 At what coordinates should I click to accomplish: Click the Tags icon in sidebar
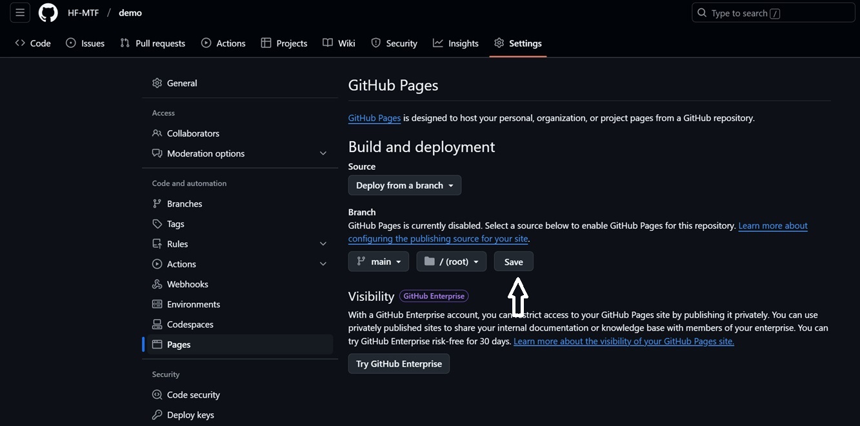click(157, 224)
